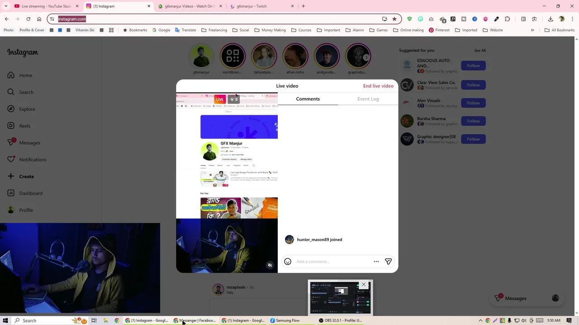The height and width of the screenshot is (325, 579).
Task: Advance stories with the next arrow
Action: (366, 57)
